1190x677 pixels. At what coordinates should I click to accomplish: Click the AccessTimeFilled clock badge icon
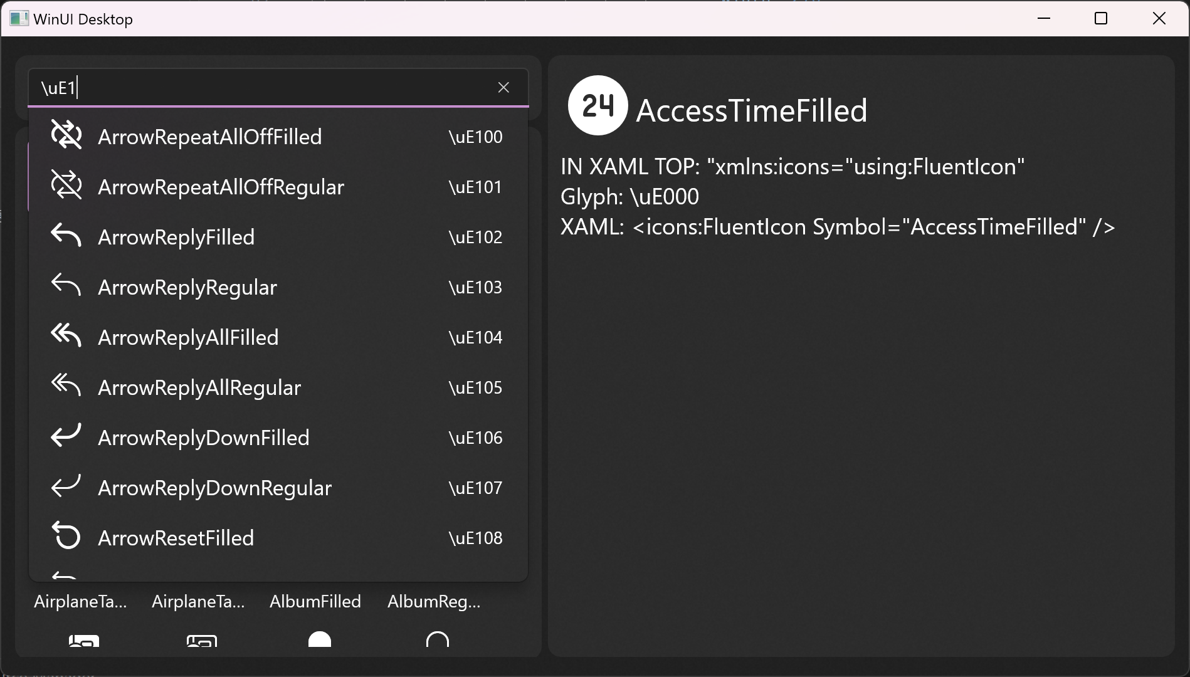(598, 105)
